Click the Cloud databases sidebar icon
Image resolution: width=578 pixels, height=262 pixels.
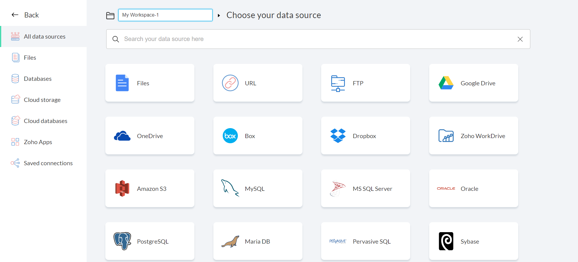[x=15, y=121]
